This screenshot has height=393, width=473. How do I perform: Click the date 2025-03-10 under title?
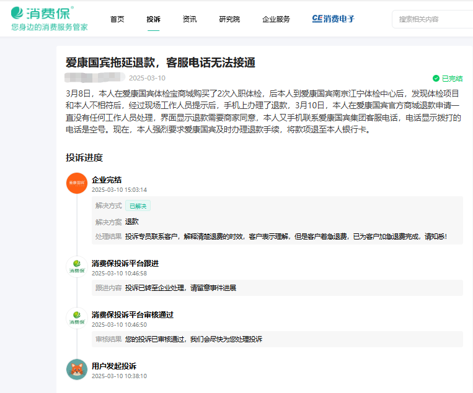[147, 78]
